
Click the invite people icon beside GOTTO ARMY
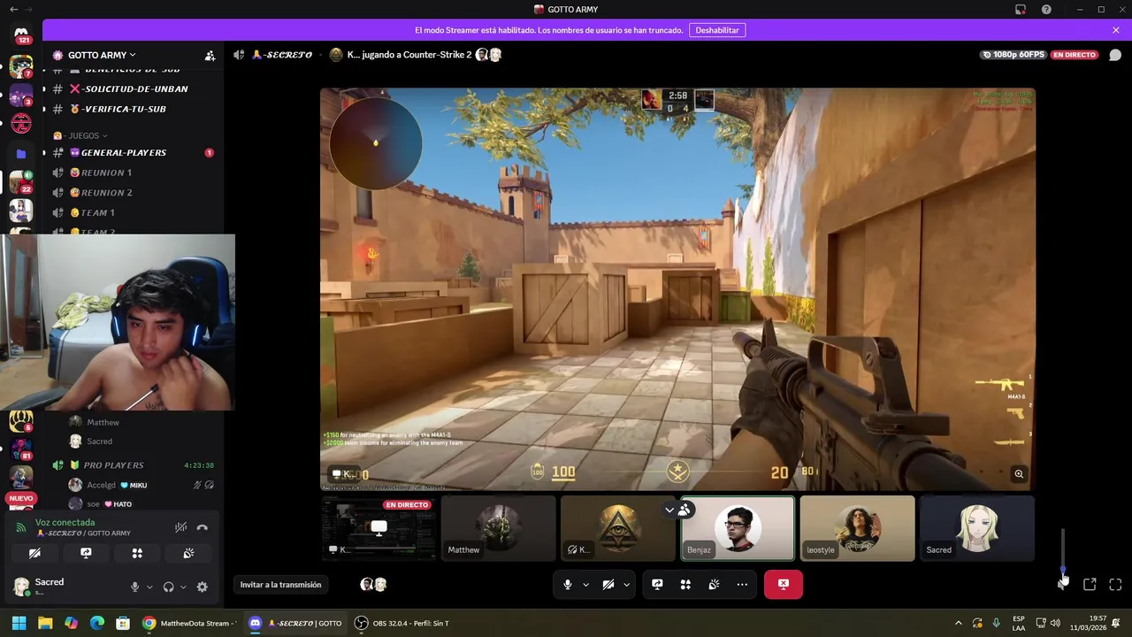pyautogui.click(x=210, y=55)
